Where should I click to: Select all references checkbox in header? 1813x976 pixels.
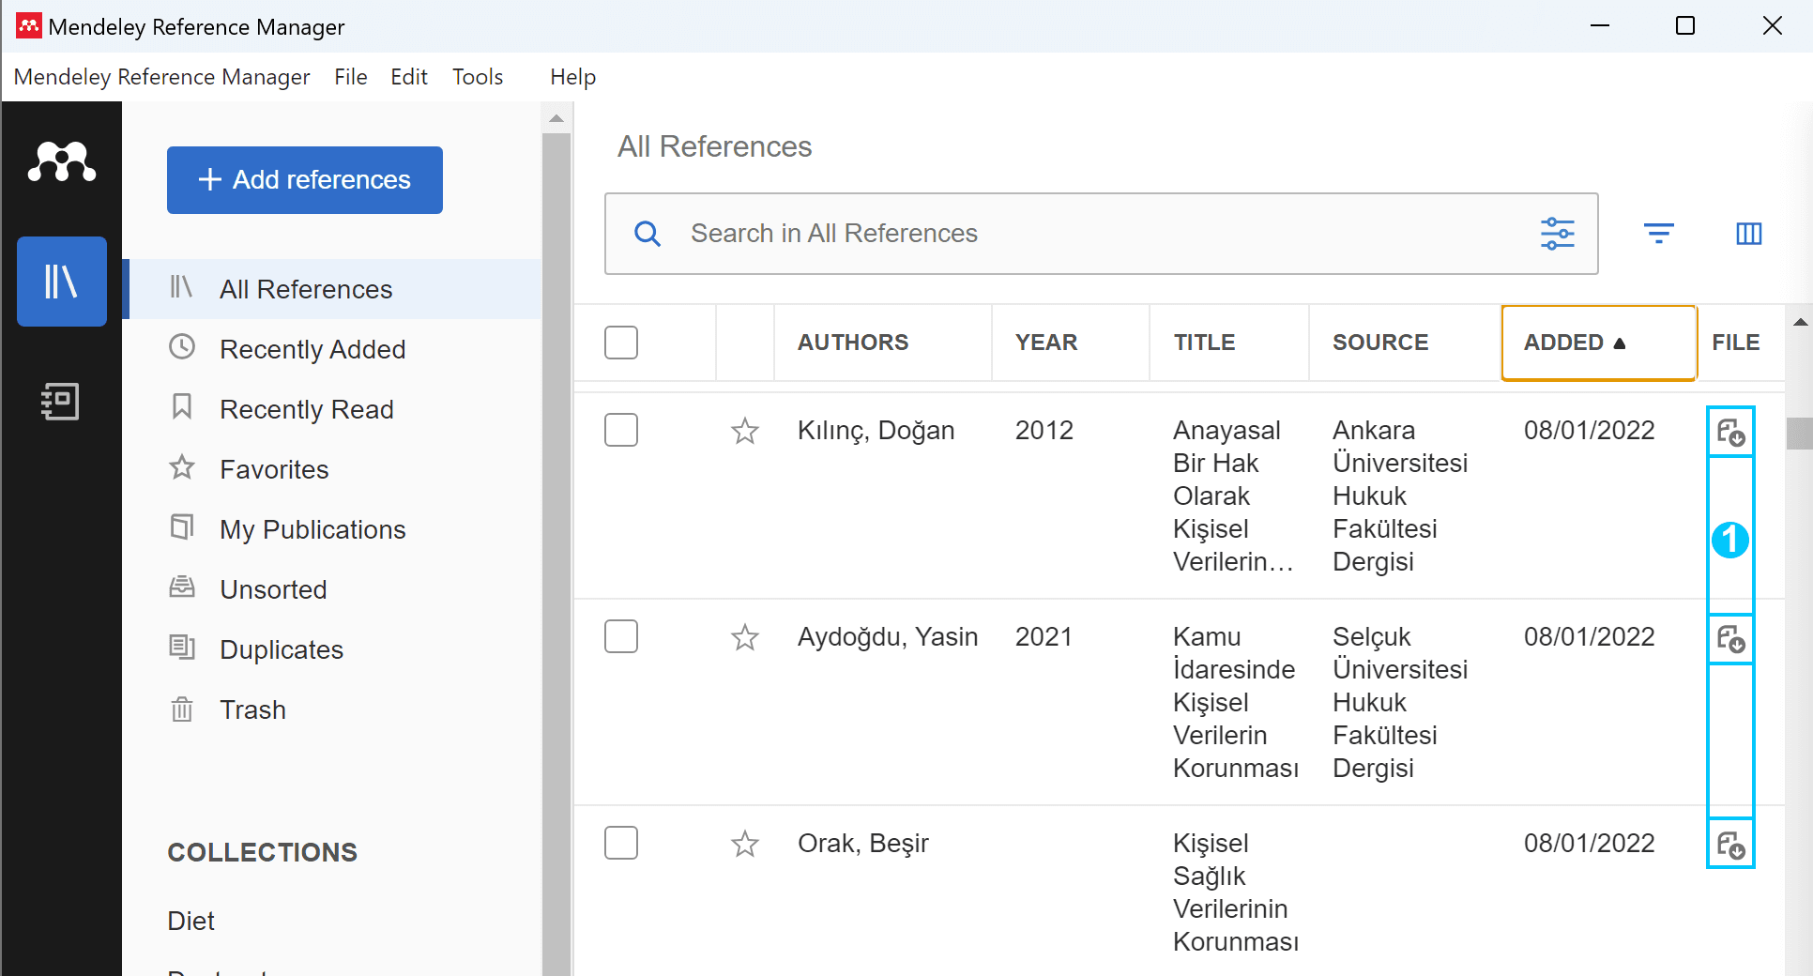pyautogui.click(x=621, y=343)
